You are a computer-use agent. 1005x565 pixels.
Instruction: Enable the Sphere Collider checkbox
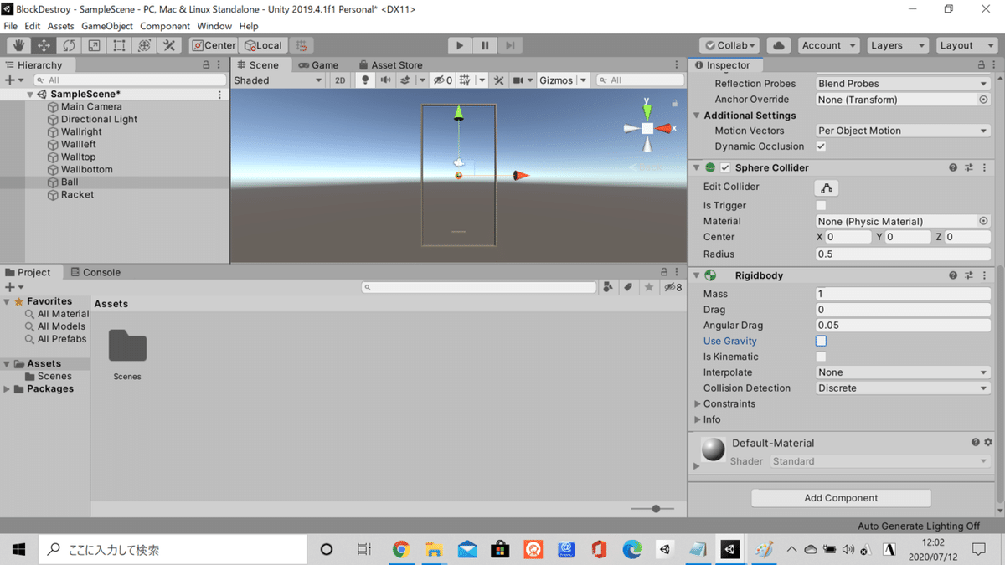pos(725,167)
